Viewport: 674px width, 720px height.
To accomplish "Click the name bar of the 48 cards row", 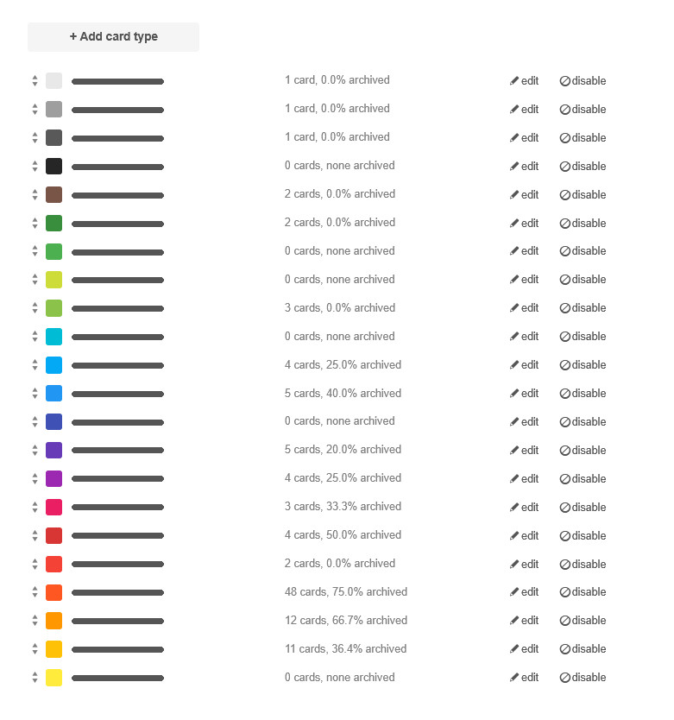I will 117,592.
